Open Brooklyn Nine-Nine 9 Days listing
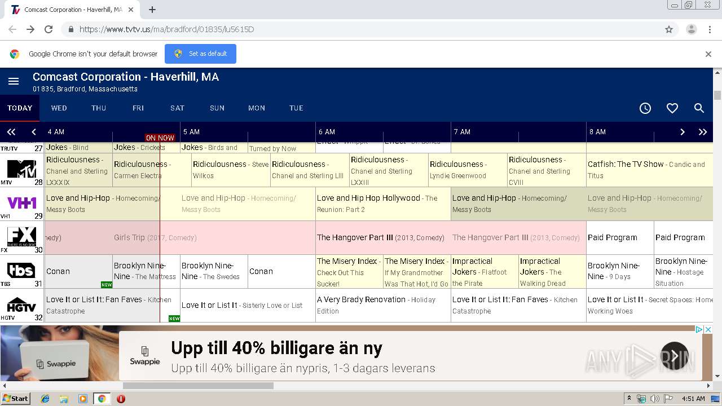The height and width of the screenshot is (406, 722). [x=620, y=271]
